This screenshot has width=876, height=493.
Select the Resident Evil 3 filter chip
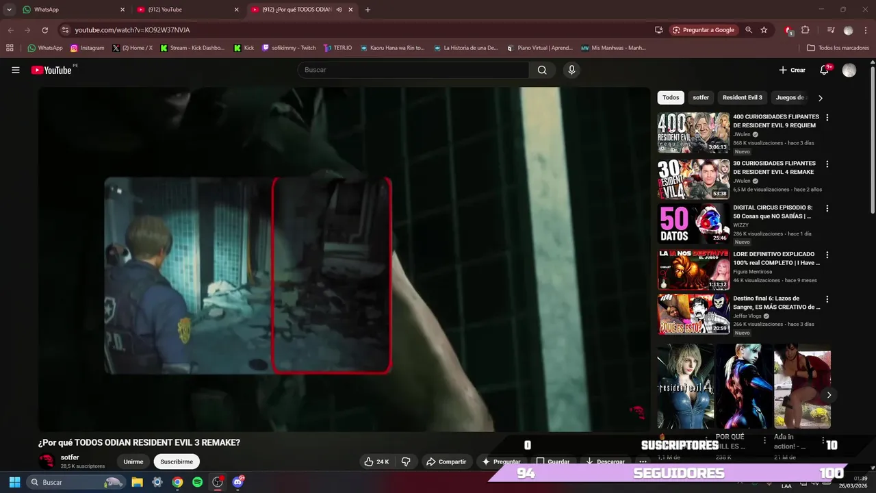point(742,97)
